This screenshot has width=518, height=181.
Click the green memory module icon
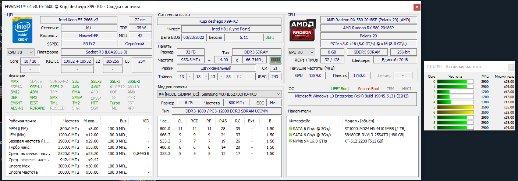[274, 60]
